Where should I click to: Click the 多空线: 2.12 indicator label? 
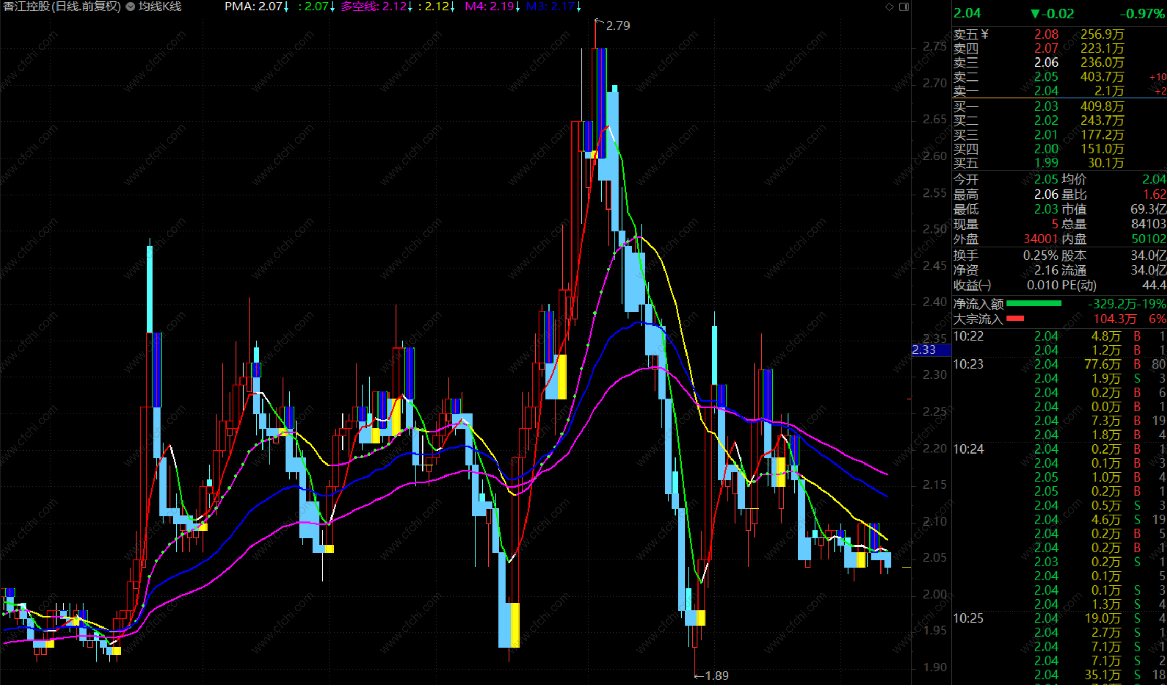[x=373, y=7]
